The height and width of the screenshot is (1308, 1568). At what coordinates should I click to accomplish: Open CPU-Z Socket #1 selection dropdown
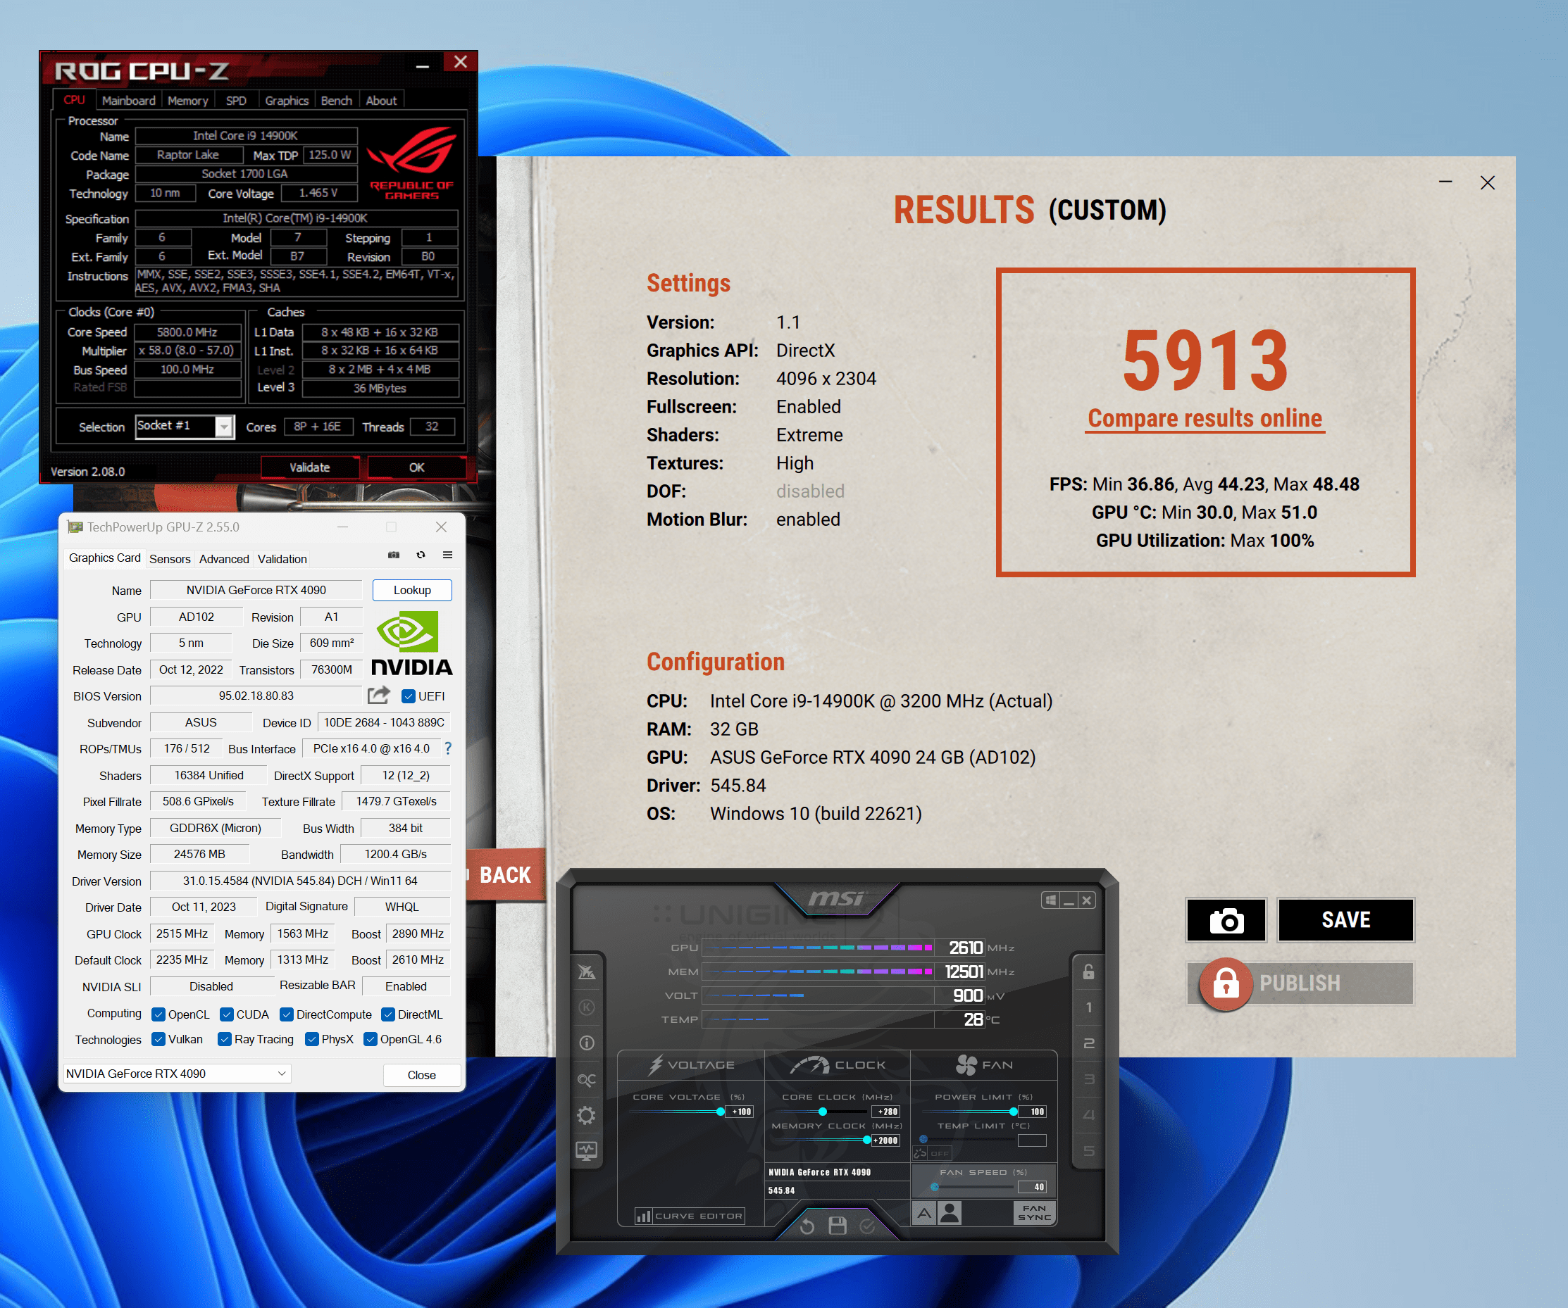185,426
